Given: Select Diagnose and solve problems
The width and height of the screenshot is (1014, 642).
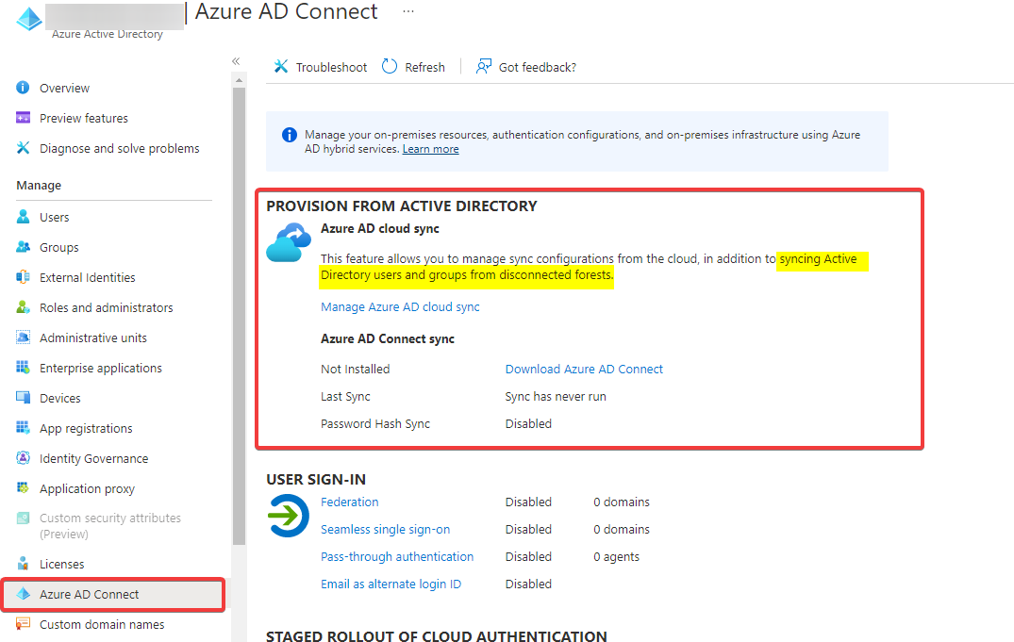Looking at the screenshot, I should [x=119, y=149].
